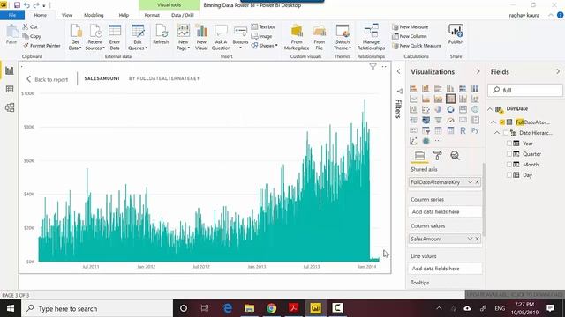Check the Day field checkbox

509,175
